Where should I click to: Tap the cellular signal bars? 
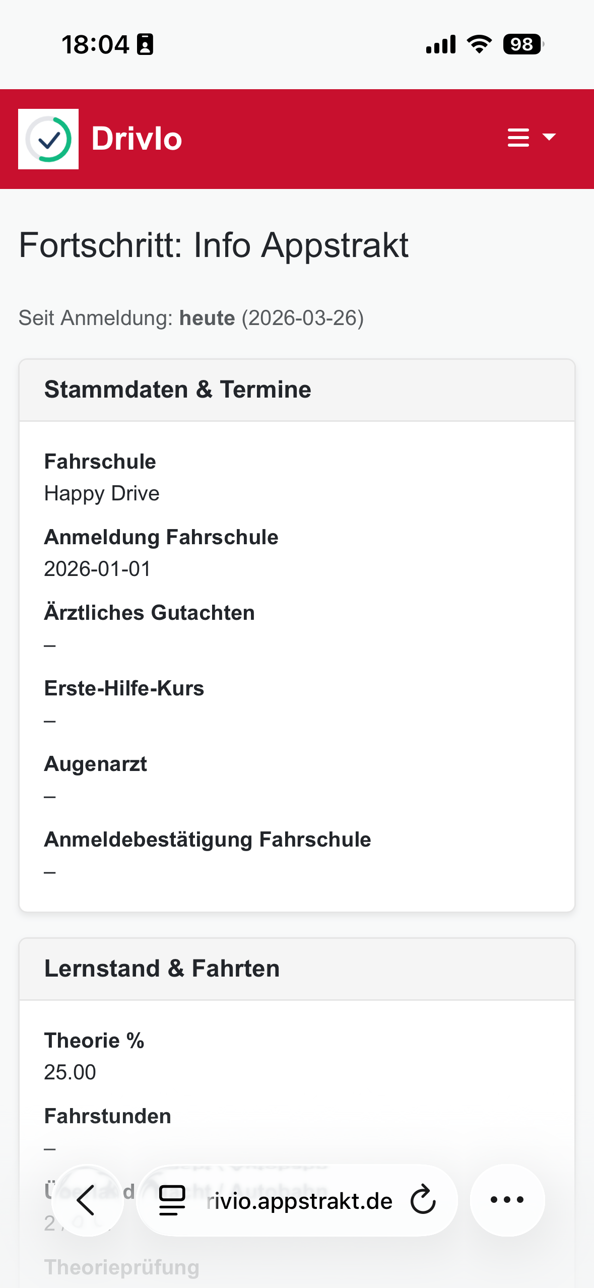tap(441, 44)
